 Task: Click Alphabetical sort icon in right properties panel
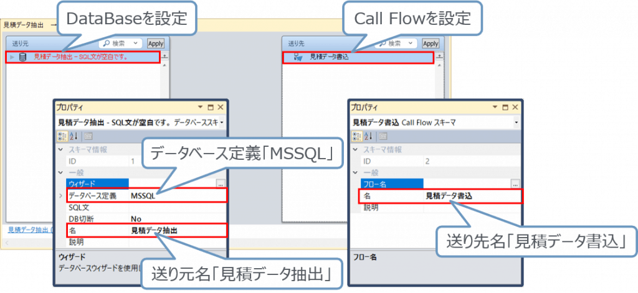368,136
